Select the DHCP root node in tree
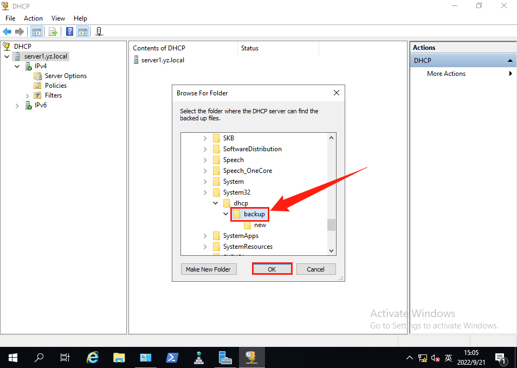Screen dimensions: 517x368 coord(23,47)
